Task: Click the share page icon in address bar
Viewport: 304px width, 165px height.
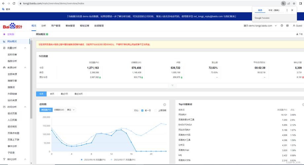Action: click(x=289, y=4)
